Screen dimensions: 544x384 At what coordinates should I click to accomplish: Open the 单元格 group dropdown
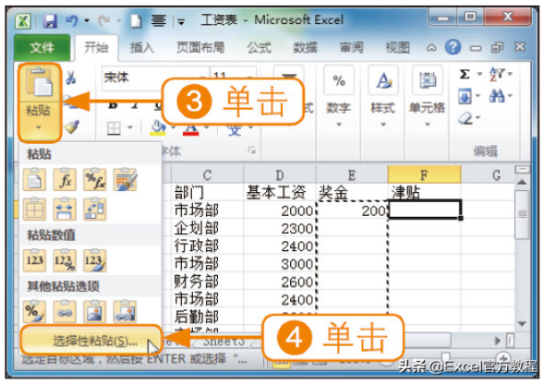tap(427, 124)
